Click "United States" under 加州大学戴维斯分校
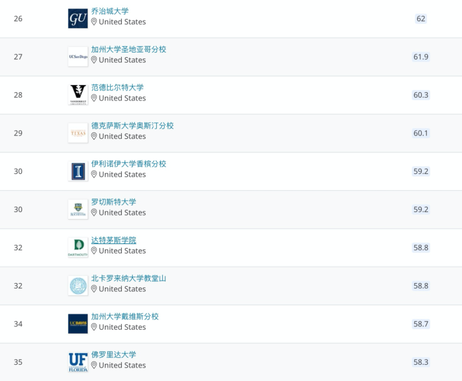The width and height of the screenshot is (462, 381). tap(122, 327)
